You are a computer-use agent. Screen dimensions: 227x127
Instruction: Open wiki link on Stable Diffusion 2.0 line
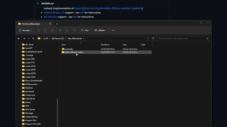point(82,13)
